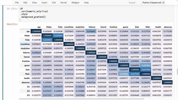Click the 0.217147 cell in the G3 row
178x100 pixels.
click(47, 95)
